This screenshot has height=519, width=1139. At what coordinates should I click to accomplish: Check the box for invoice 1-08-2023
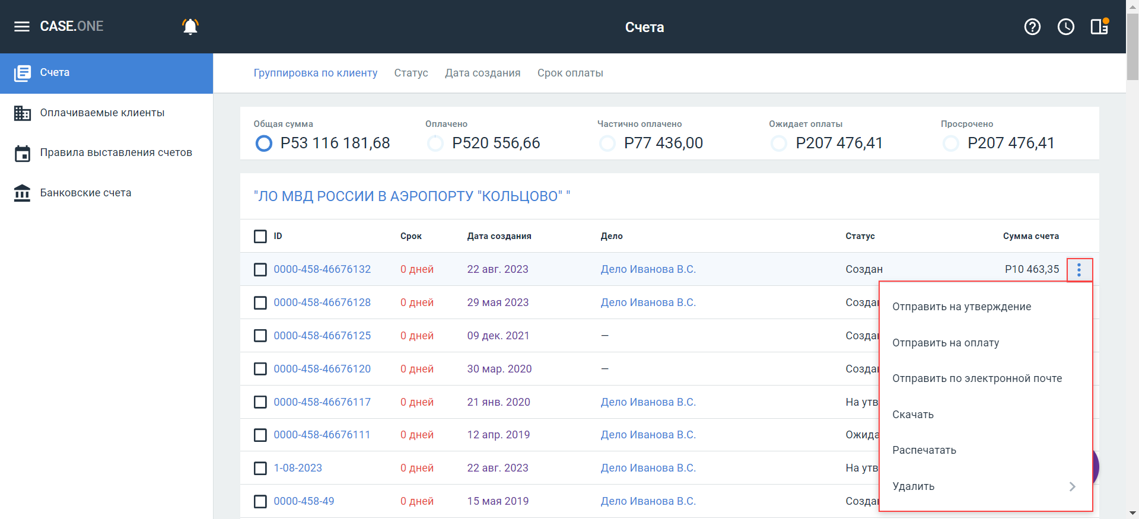tap(260, 469)
